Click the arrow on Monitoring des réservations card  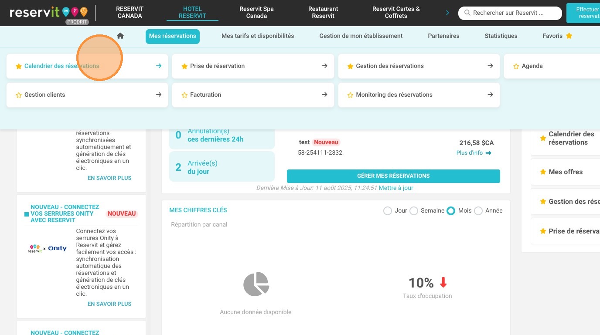pos(491,95)
